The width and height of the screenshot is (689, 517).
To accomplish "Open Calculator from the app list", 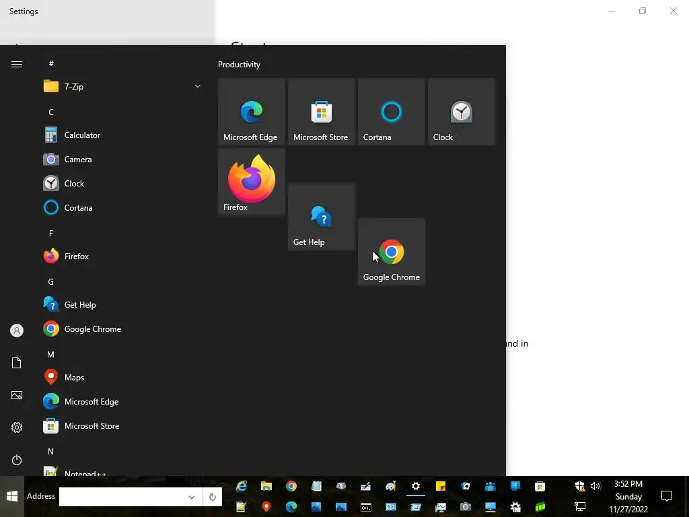I will [123, 135].
